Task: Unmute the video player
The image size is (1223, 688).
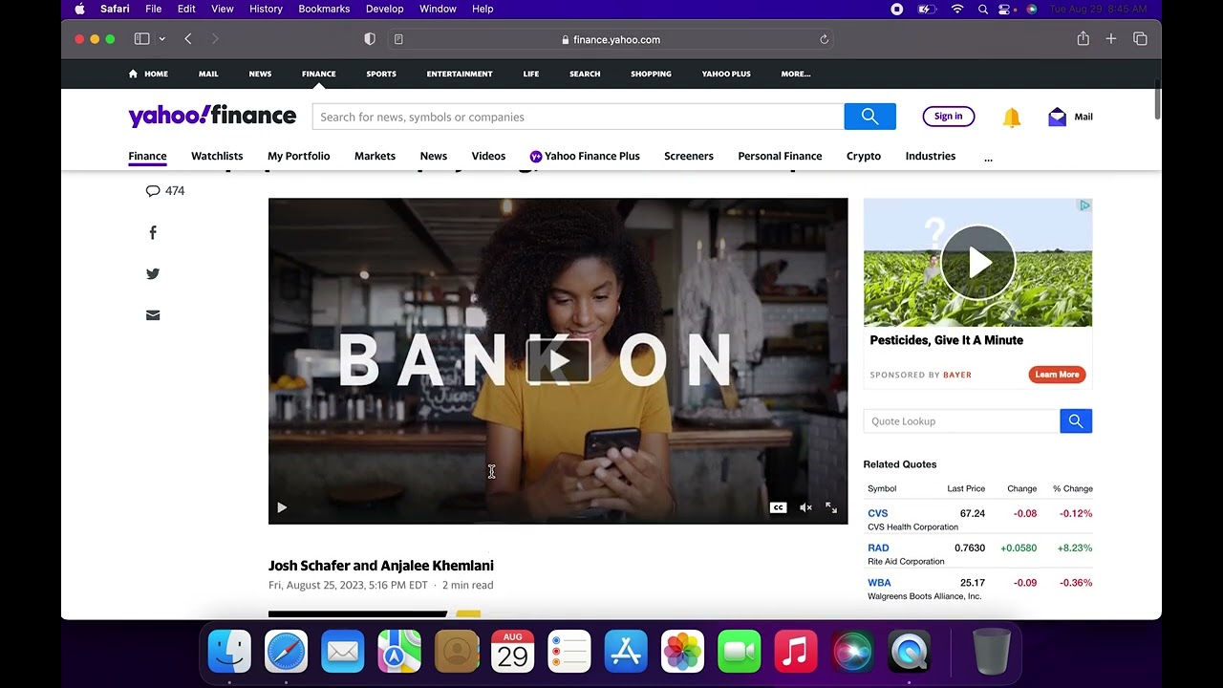Action: 805,507
